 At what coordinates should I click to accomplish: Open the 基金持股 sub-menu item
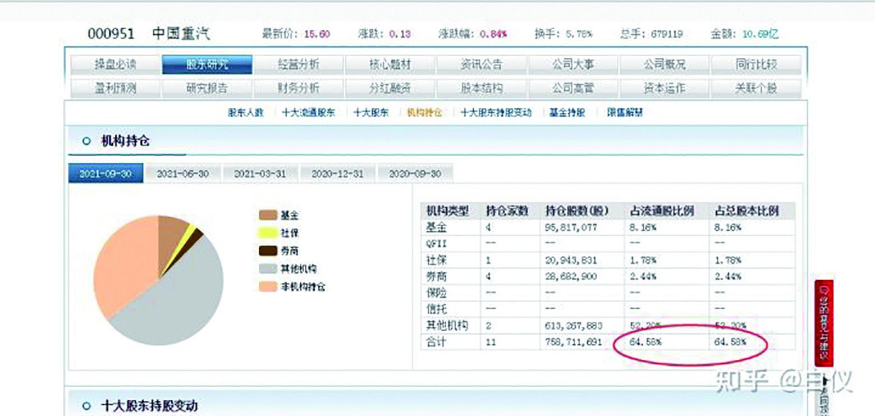(566, 112)
